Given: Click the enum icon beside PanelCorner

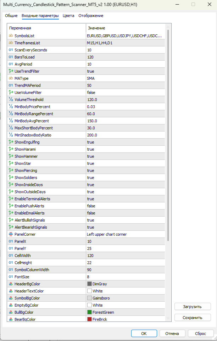Looking at the screenshot, I should [x=11, y=234].
